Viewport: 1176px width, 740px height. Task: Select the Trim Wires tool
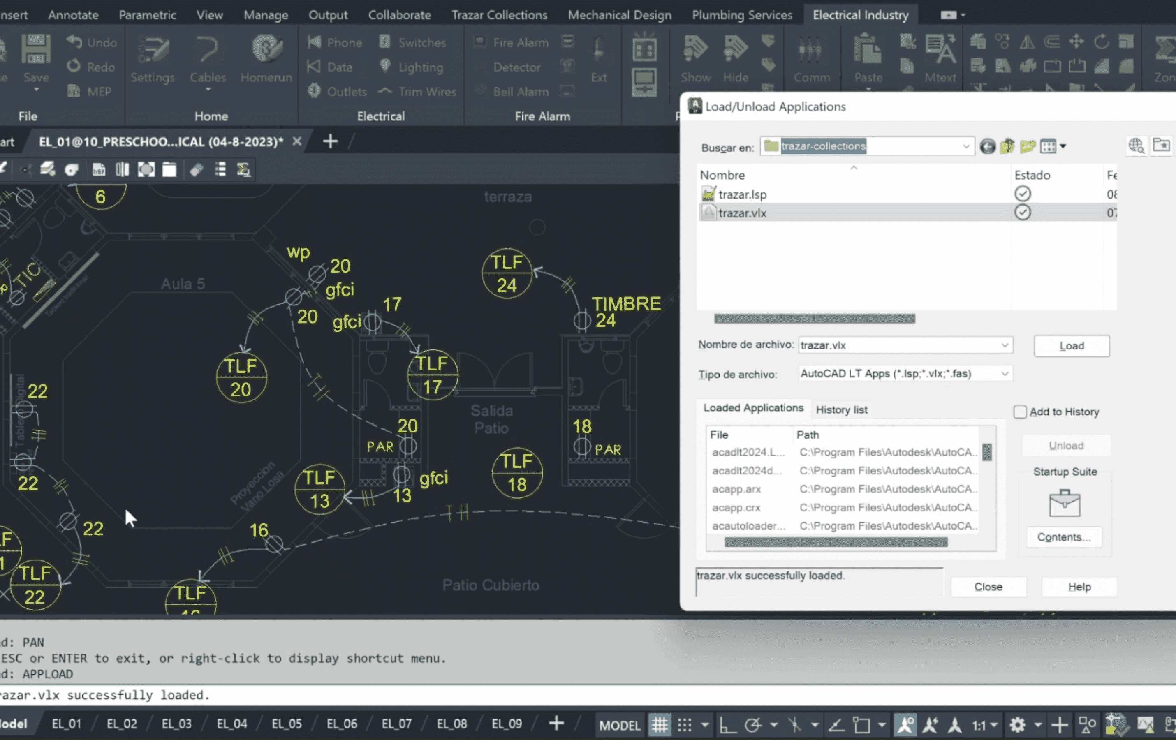[x=417, y=91]
